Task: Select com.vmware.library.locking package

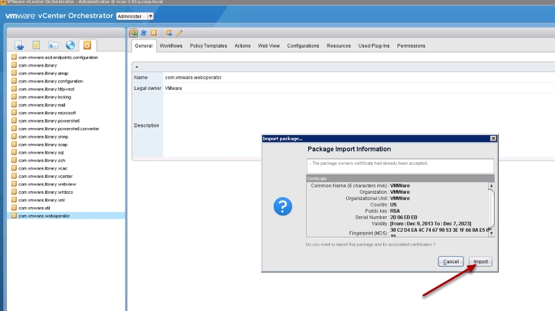Action: [44, 97]
